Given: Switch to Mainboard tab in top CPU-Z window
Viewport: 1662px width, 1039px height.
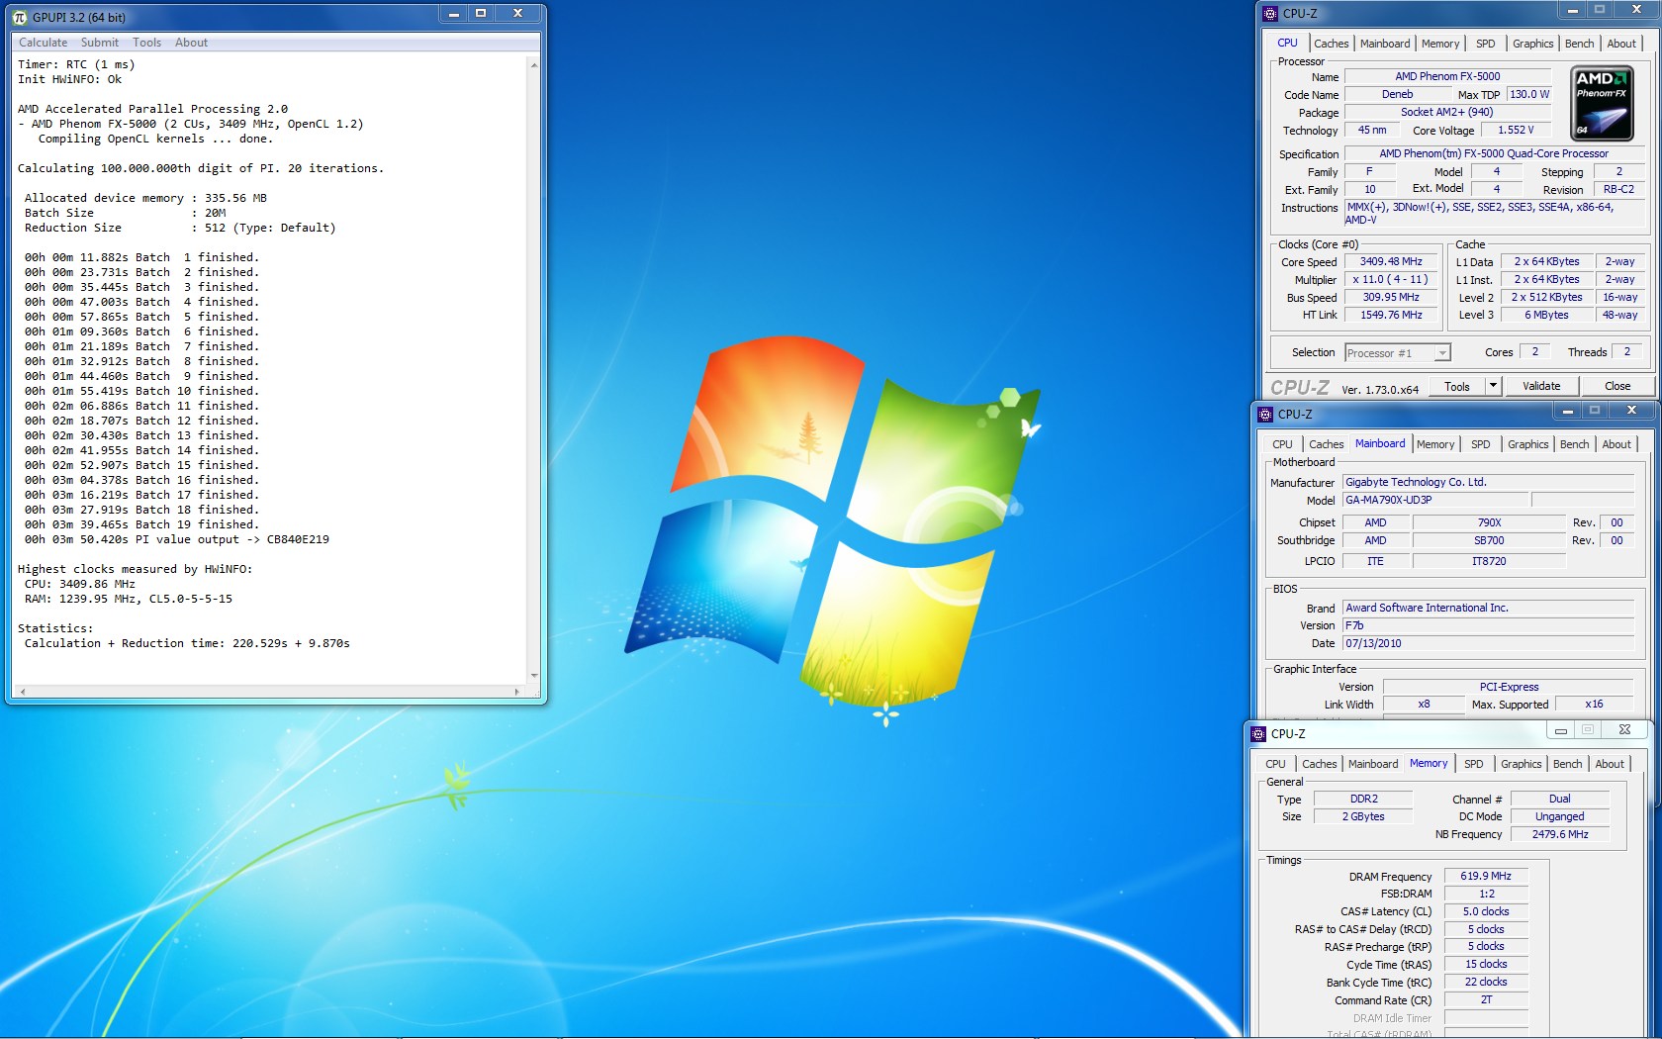Looking at the screenshot, I should [x=1385, y=44].
